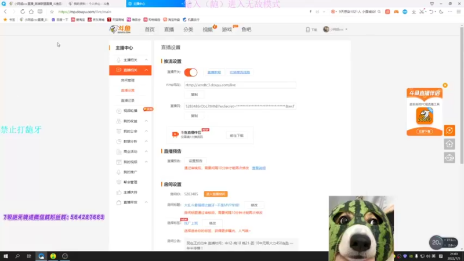
Task: Click the 粉丝管理 shield icon
Action: (119, 182)
